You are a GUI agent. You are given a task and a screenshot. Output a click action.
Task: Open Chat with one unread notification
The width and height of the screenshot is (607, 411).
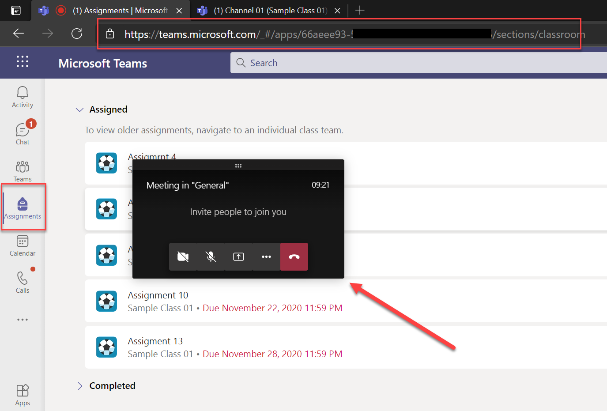point(23,132)
